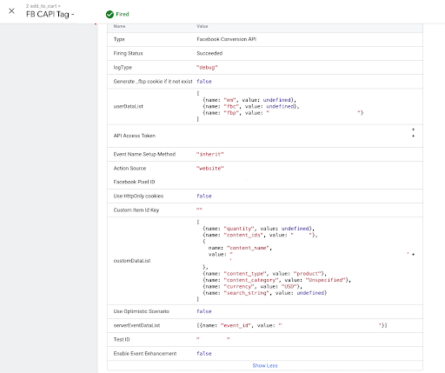Viewport: 445px width, 373px height.
Task: Select the "content_ids" entry in customDataList
Action: coord(260,235)
